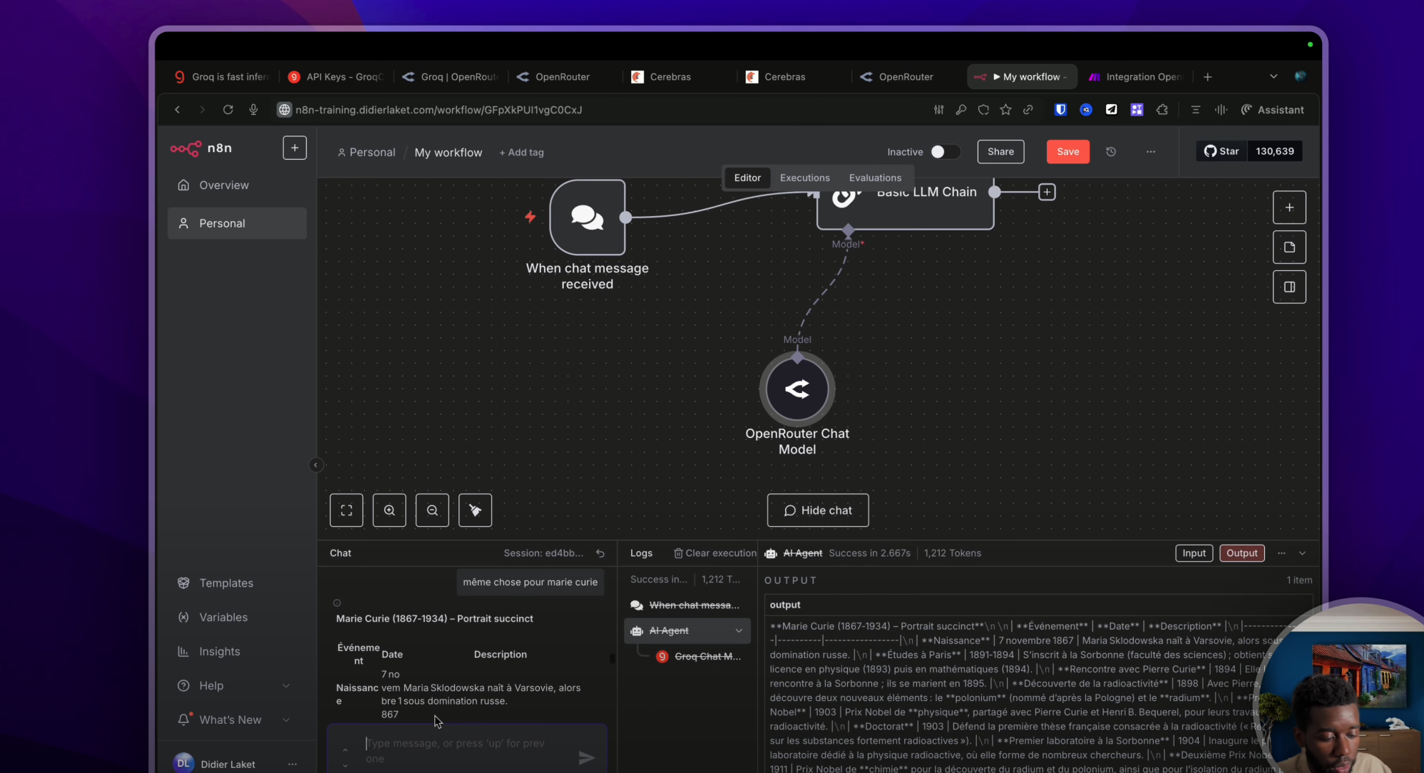
Task: Tidy up workflow nodes
Action: [x=475, y=511]
